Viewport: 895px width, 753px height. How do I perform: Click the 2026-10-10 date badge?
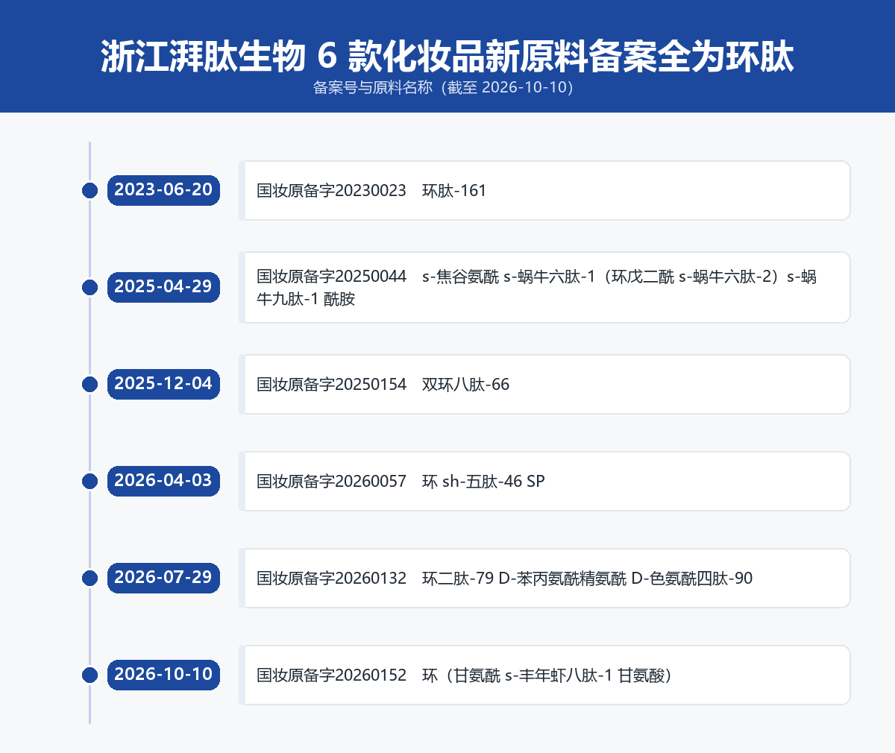[x=163, y=675]
